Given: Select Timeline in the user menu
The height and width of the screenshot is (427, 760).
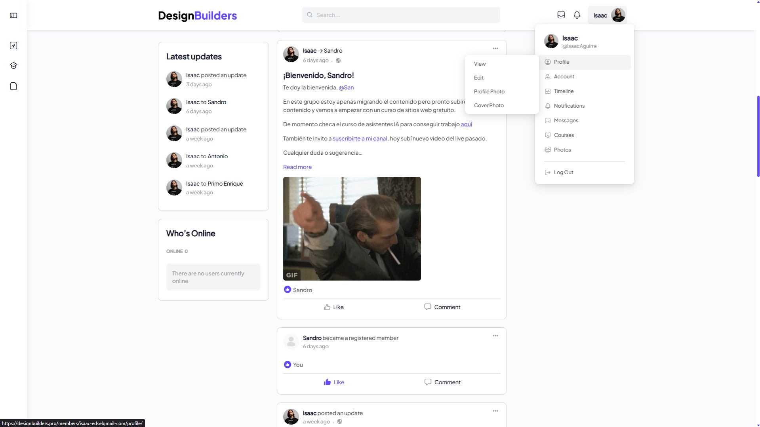Looking at the screenshot, I should point(564,91).
